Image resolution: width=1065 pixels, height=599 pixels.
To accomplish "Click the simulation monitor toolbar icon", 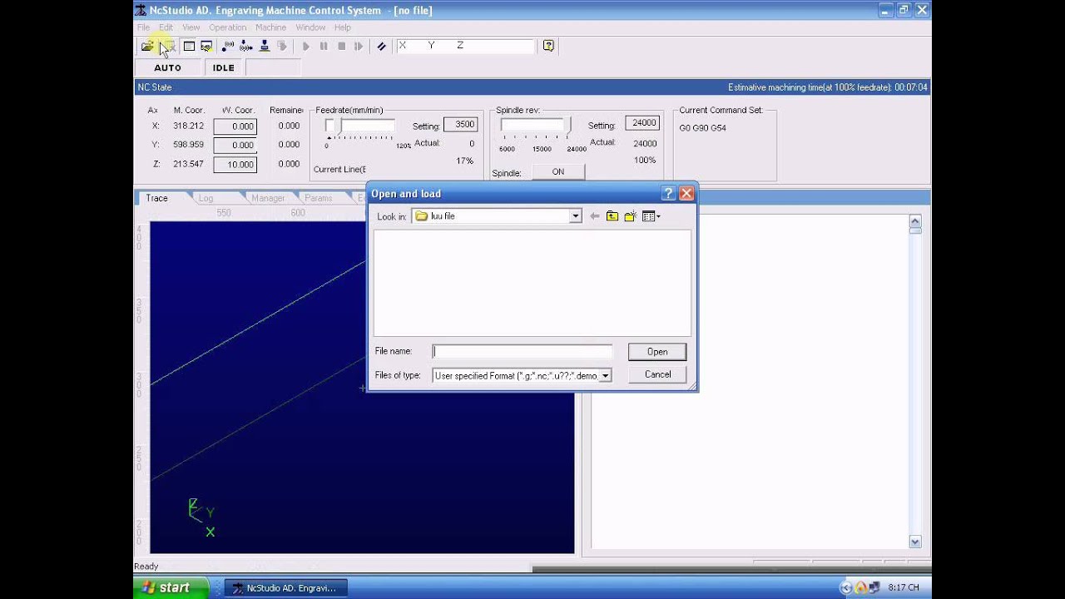I will [206, 47].
